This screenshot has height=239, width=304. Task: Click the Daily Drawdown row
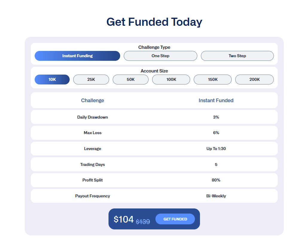[x=154, y=117]
